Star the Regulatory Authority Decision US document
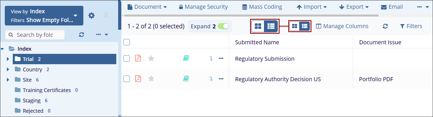This screenshot has height=117, width=433. pos(151,79)
